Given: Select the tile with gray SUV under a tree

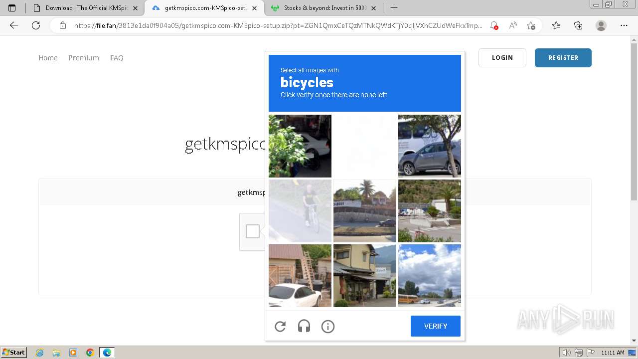Looking at the screenshot, I should 430,146.
